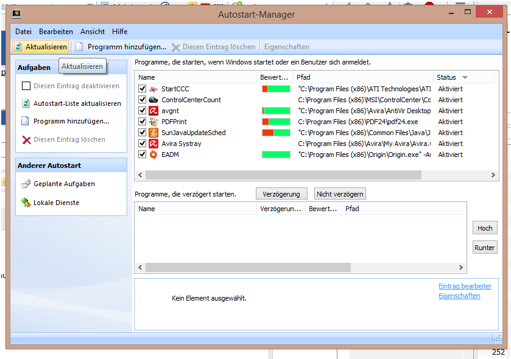Uncheck SunJavaUpdateSched checkbox

pos(142,133)
